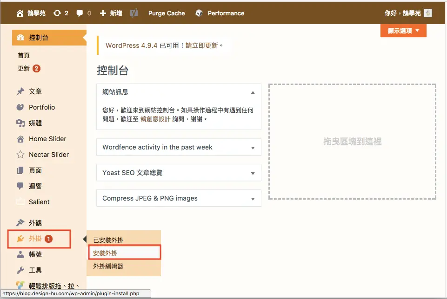447x299 pixels.
Task: Open Home Slider menu label
Action: click(x=47, y=139)
